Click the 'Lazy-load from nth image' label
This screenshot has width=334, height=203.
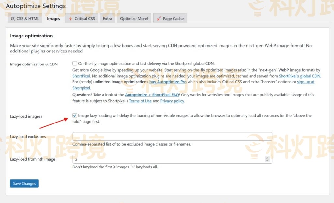click(33, 159)
